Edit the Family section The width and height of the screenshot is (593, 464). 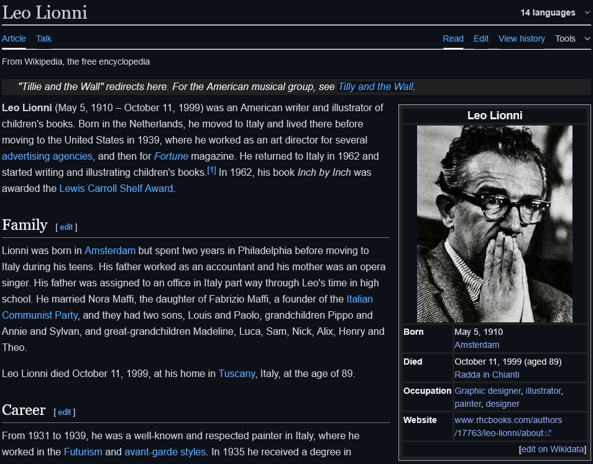[66, 227]
